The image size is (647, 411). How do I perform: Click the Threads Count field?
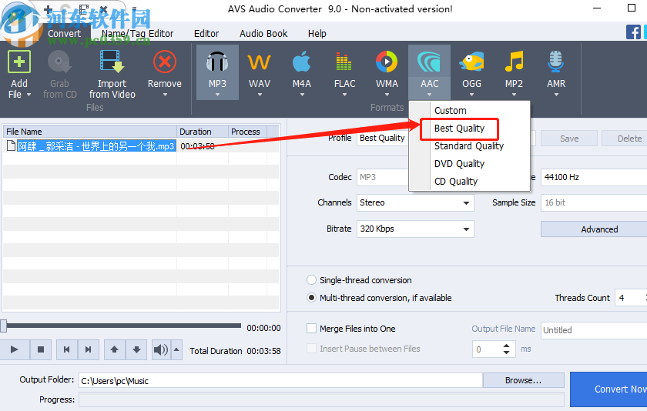coord(631,298)
